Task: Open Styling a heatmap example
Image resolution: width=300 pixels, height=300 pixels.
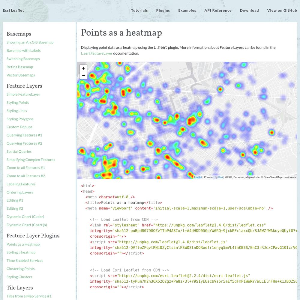Action: tap(21, 253)
